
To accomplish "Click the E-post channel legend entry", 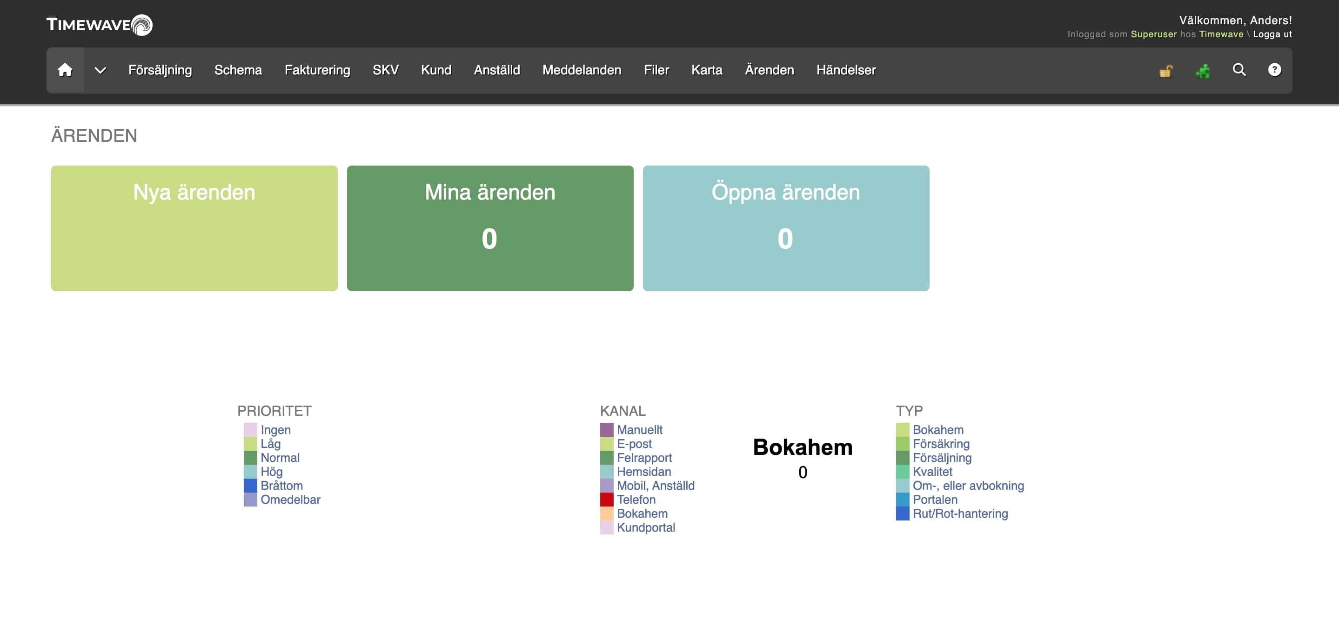I will (x=634, y=444).
